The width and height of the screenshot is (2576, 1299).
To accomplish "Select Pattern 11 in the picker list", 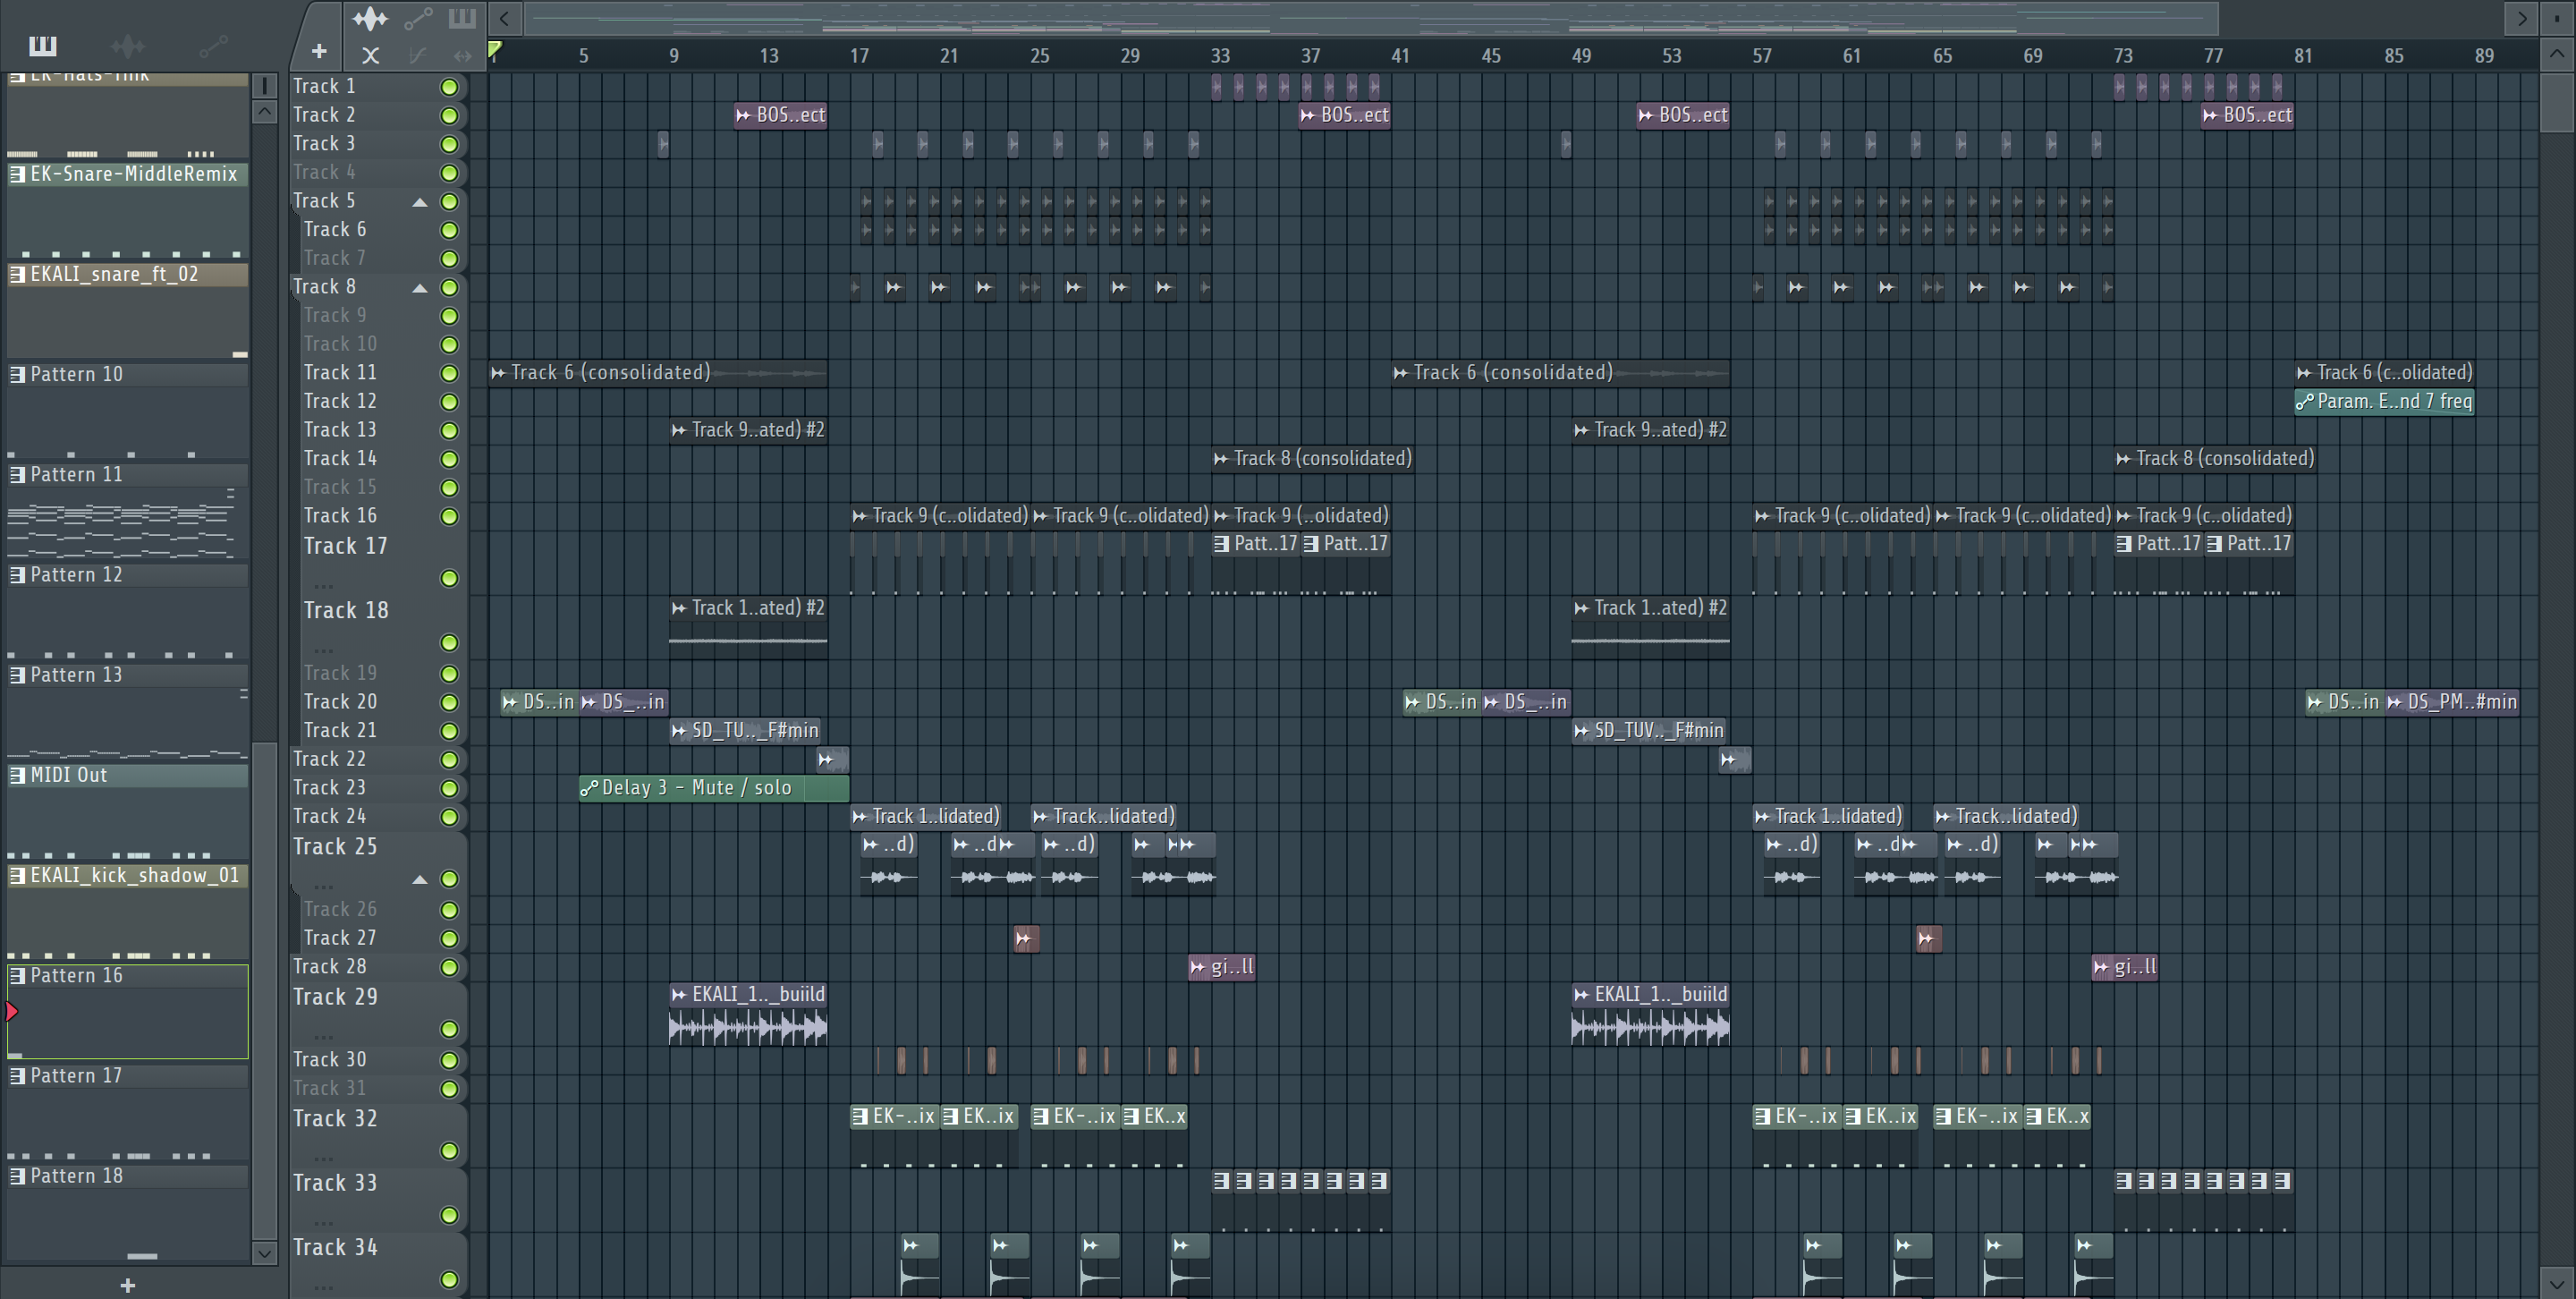I will coord(128,510).
